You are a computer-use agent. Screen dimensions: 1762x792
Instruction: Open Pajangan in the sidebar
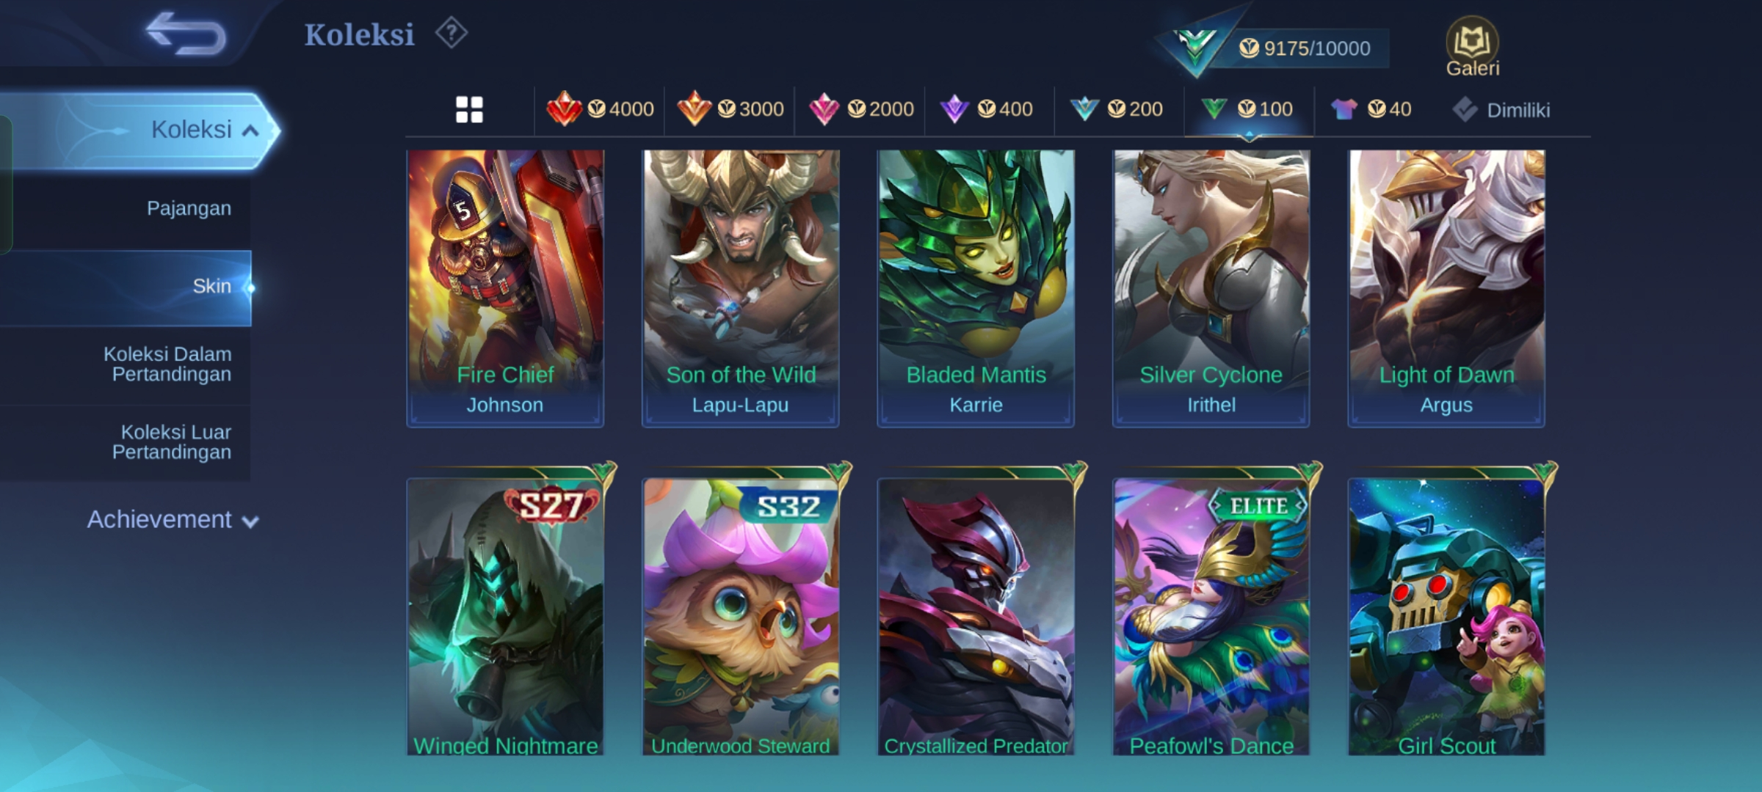pos(189,208)
